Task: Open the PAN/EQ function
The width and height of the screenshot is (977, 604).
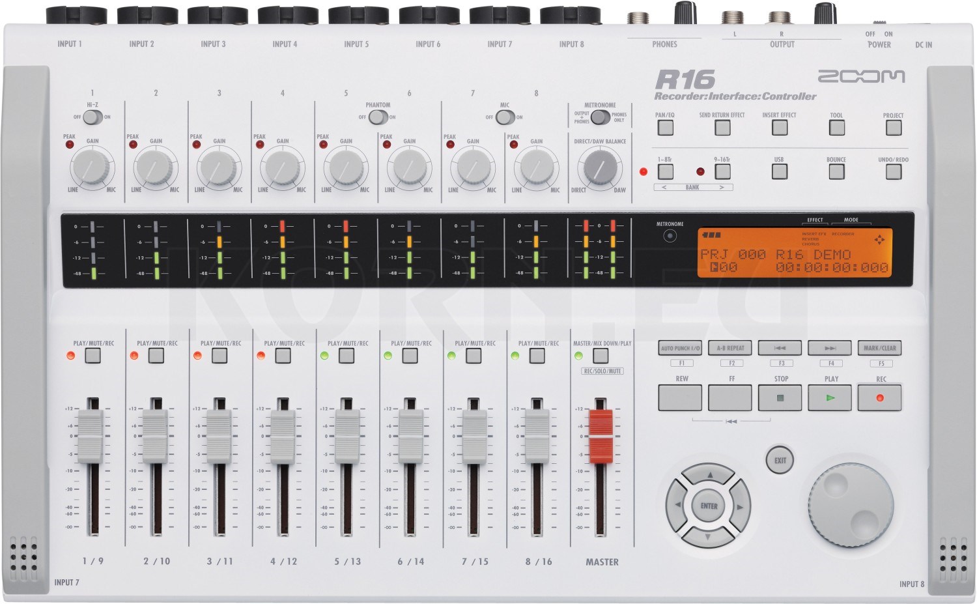Action: tap(665, 127)
